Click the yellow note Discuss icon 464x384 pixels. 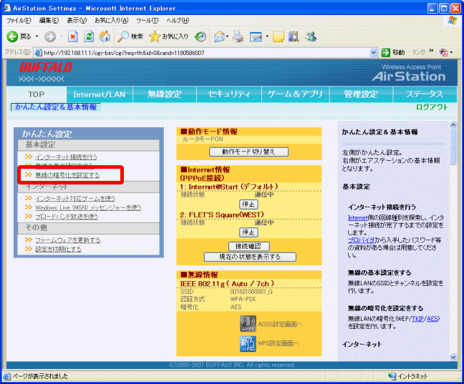click(279, 36)
